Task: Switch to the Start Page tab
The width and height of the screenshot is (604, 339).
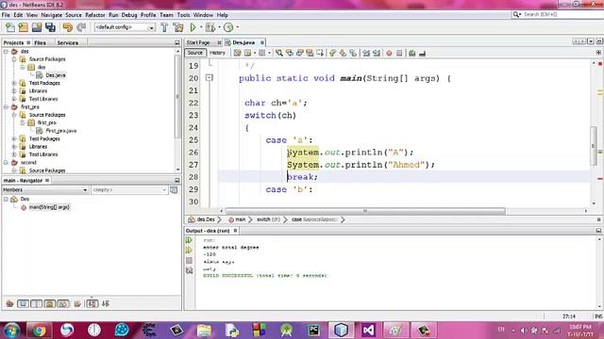Action: [x=198, y=42]
